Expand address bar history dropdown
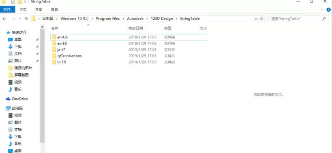The image size is (332, 153). coord(256,19)
